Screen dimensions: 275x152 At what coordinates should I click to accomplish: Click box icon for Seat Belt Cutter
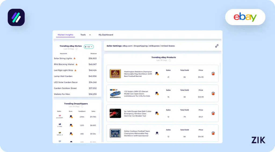point(213,113)
